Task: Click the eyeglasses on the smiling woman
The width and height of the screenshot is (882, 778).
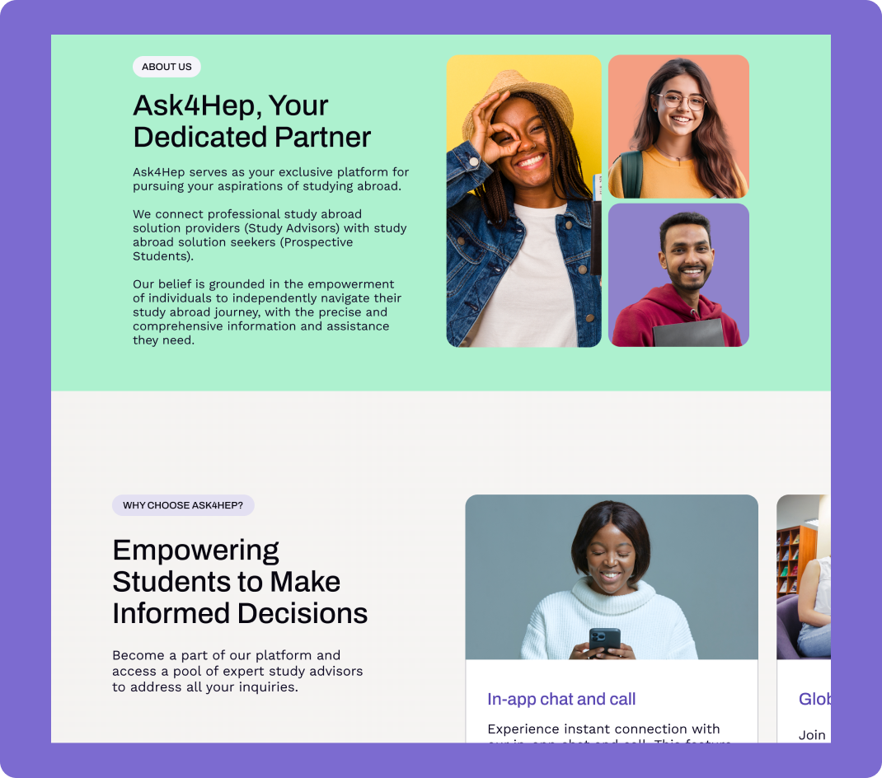Action: (x=681, y=102)
